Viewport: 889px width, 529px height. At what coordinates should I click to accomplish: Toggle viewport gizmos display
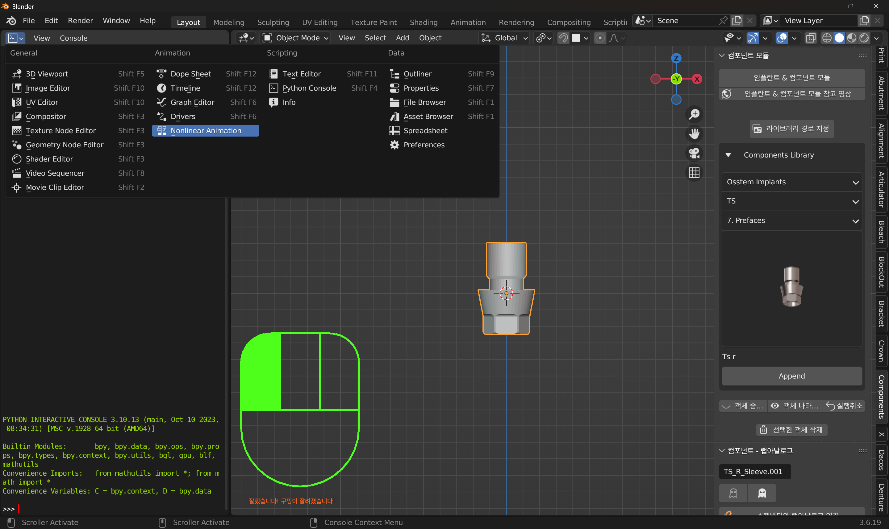[753, 38]
